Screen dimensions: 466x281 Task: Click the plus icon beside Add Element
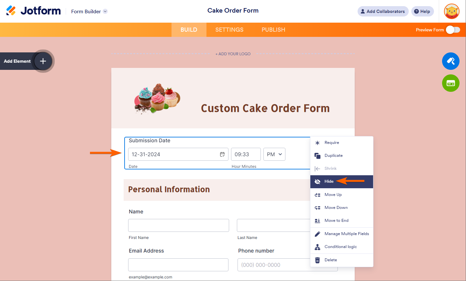pos(43,61)
